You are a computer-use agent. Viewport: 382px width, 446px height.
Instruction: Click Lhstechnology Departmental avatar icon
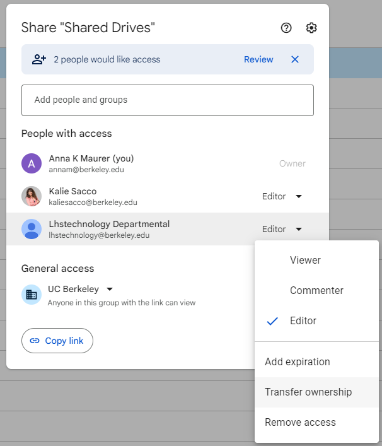(x=32, y=229)
